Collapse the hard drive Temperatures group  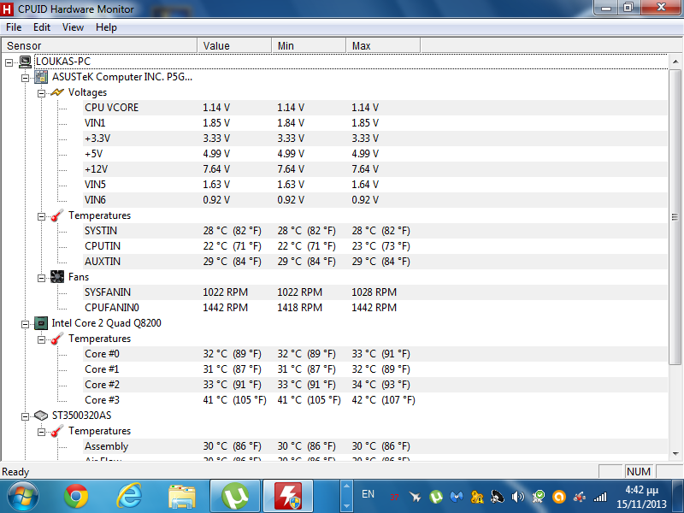[41, 432]
